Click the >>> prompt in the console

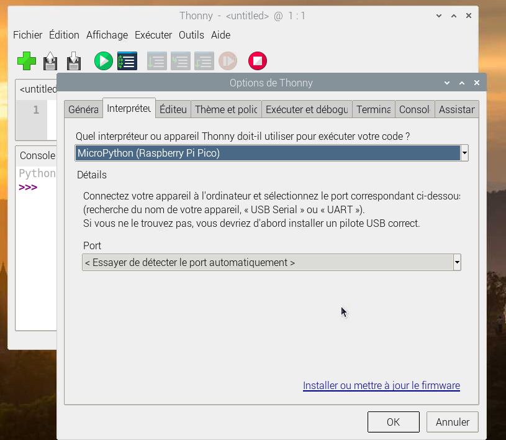28,187
